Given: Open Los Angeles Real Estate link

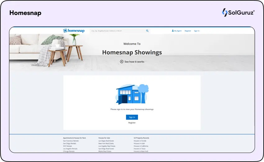Looking at the screenshot, I should coord(107,146).
